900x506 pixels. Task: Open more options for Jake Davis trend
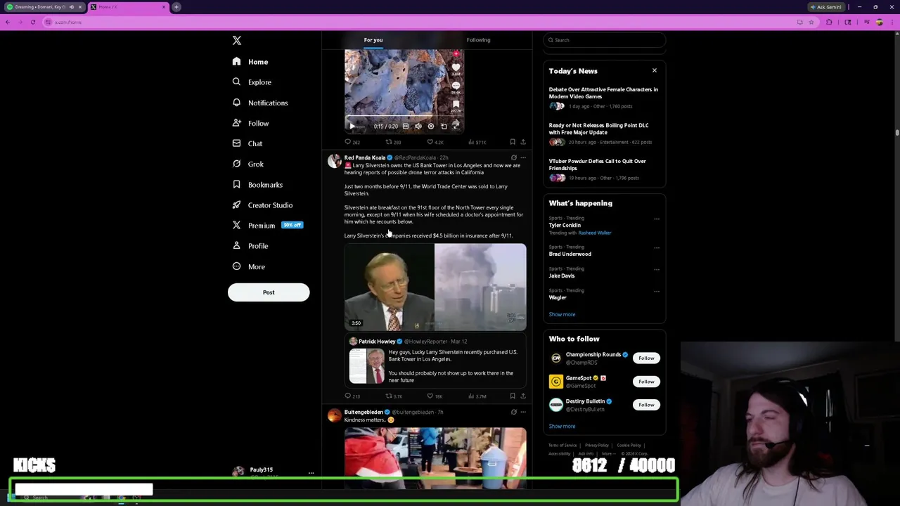[x=657, y=269]
